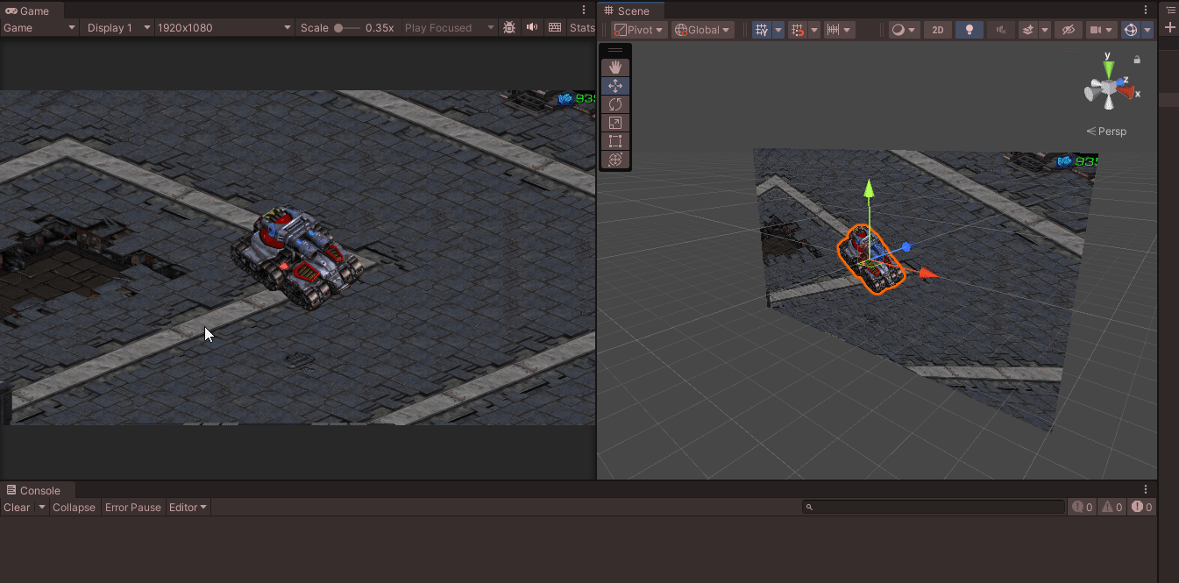Image resolution: width=1179 pixels, height=583 pixels.
Task: Toggle Console Collapse
Action: [74, 508]
